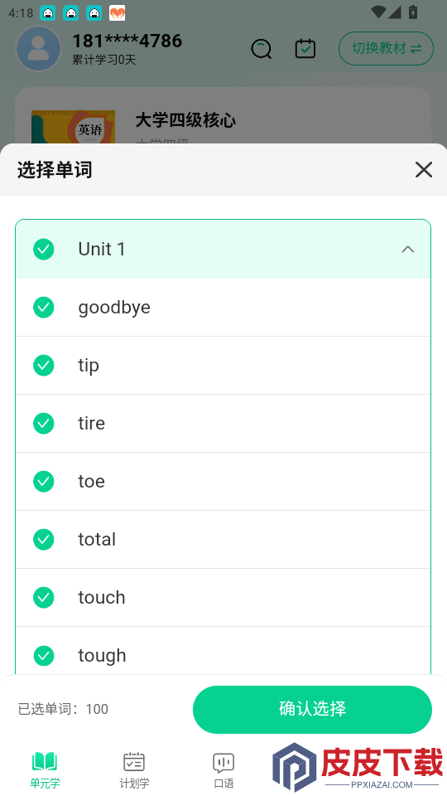
Task: Uncheck the word goodbye
Action: click(44, 307)
